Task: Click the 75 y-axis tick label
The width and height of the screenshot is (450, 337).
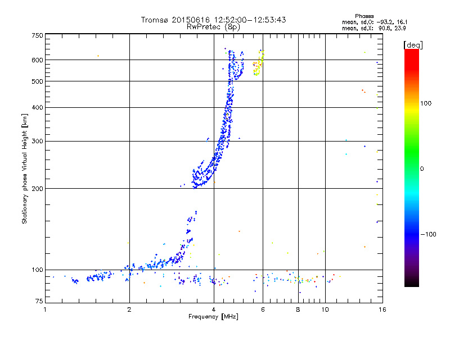Action: pyautogui.click(x=39, y=301)
